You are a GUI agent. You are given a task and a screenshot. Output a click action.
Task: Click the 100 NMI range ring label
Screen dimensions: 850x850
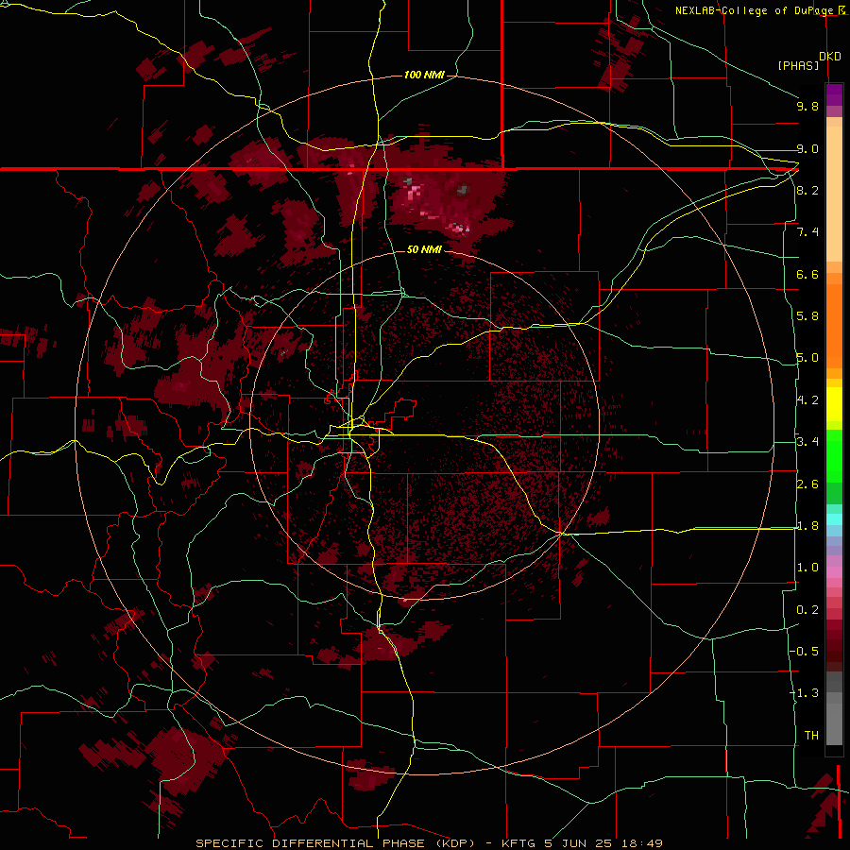(424, 75)
